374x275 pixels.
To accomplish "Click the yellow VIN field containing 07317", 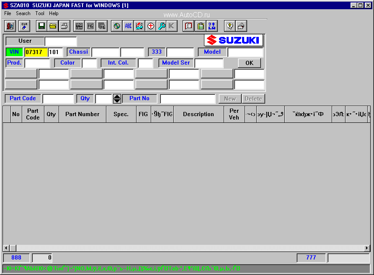I will (x=36, y=52).
